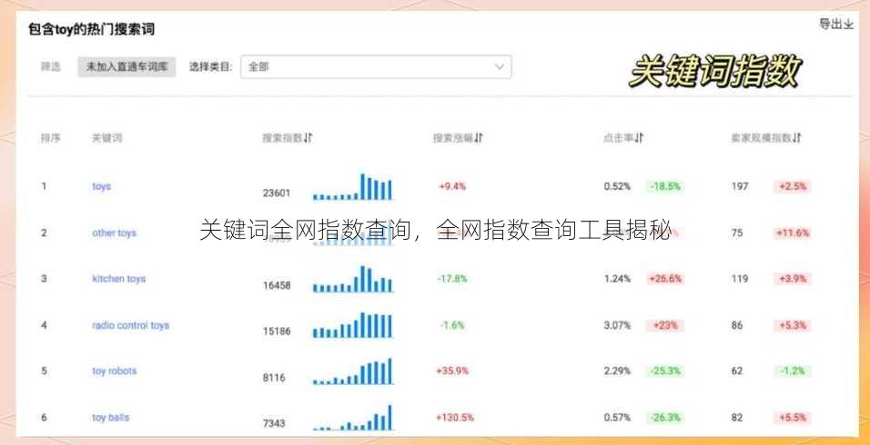Click the 排序 column header
The width and height of the screenshot is (870, 445).
(x=50, y=138)
